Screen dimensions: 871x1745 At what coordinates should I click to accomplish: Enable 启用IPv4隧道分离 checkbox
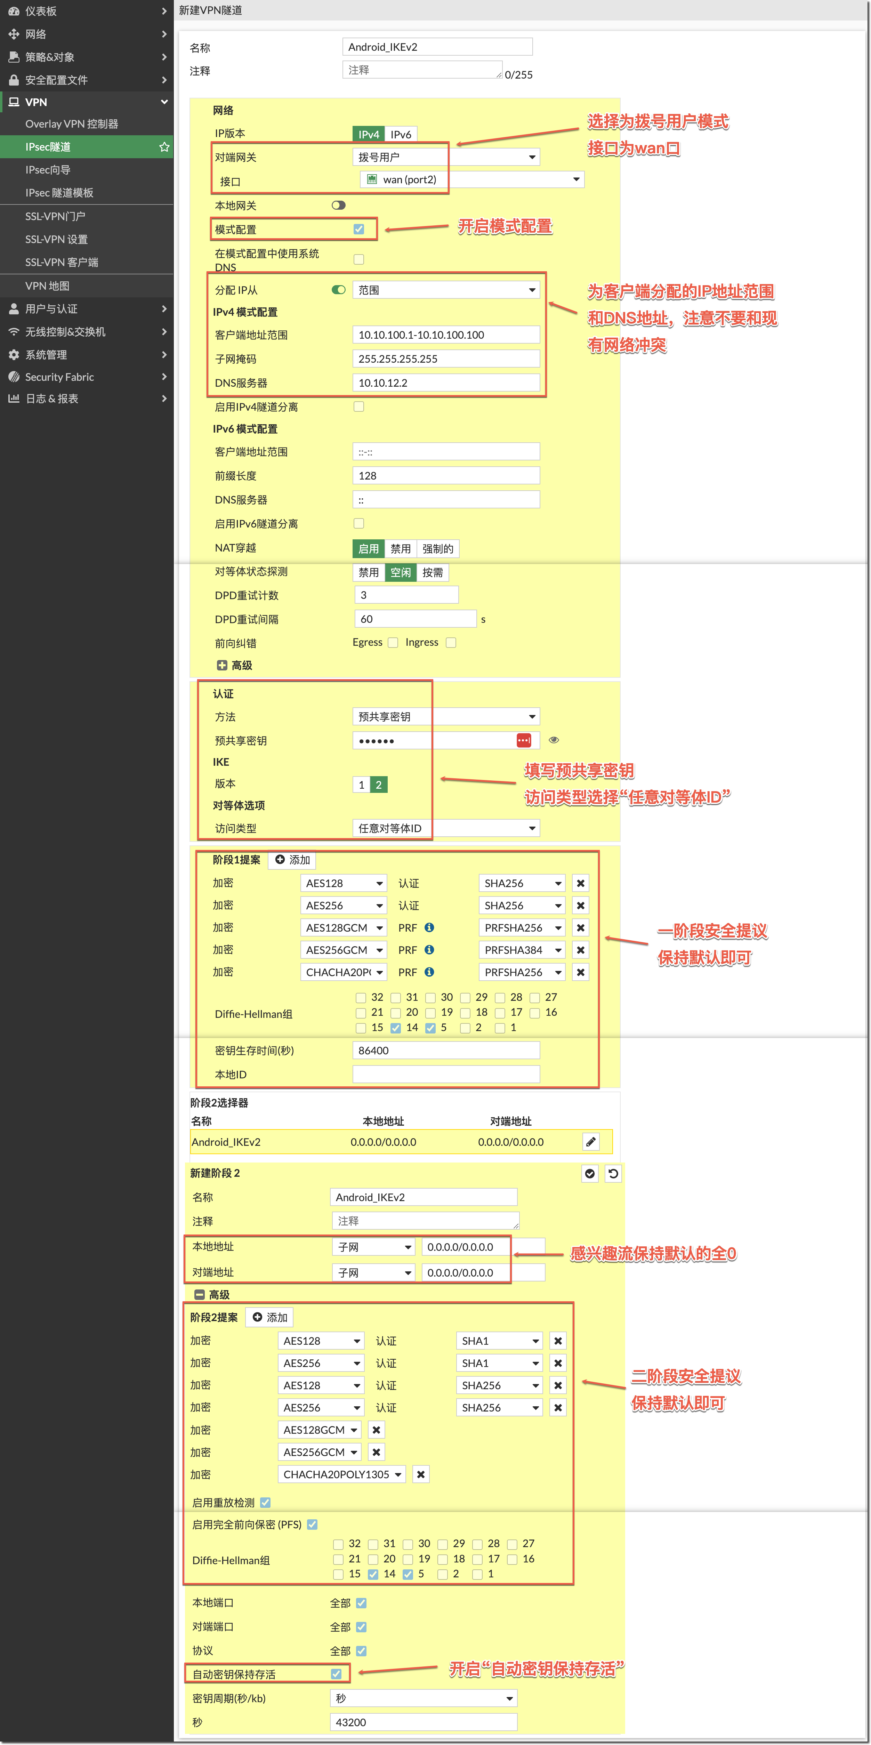(359, 407)
